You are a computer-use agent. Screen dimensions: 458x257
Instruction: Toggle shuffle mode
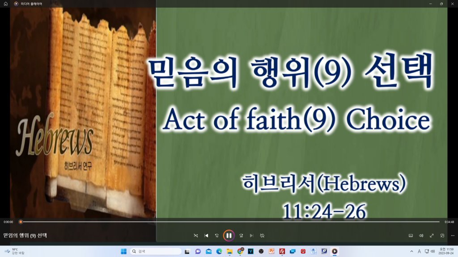(x=195, y=235)
